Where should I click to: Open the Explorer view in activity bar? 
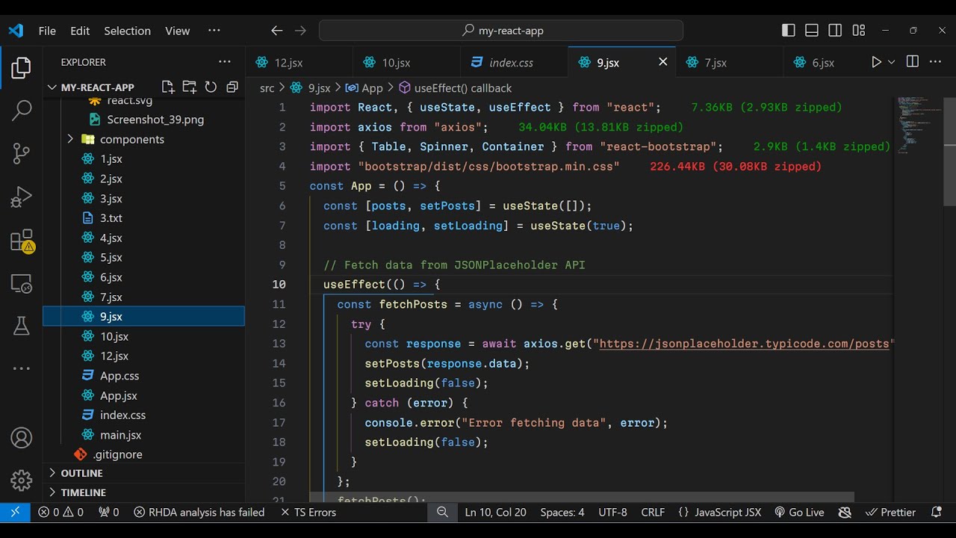coord(21,68)
